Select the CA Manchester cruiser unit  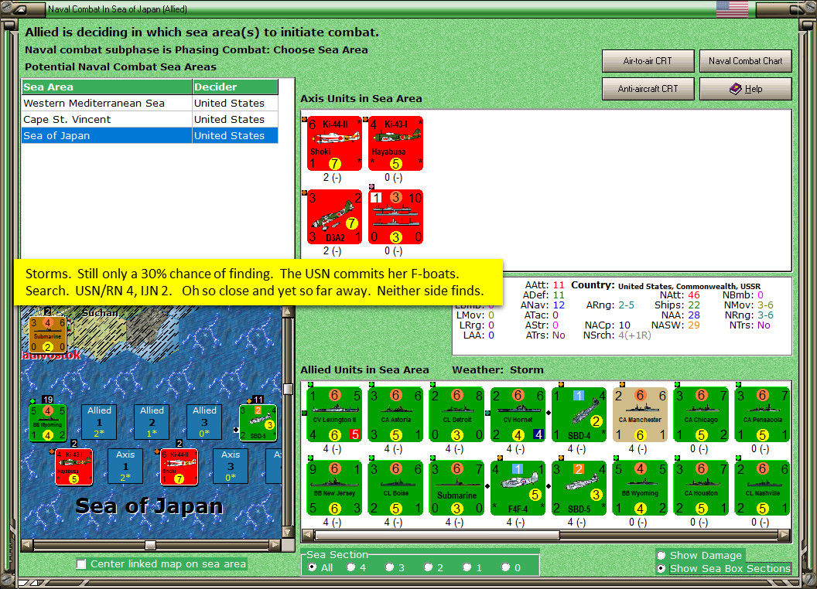[x=641, y=414]
